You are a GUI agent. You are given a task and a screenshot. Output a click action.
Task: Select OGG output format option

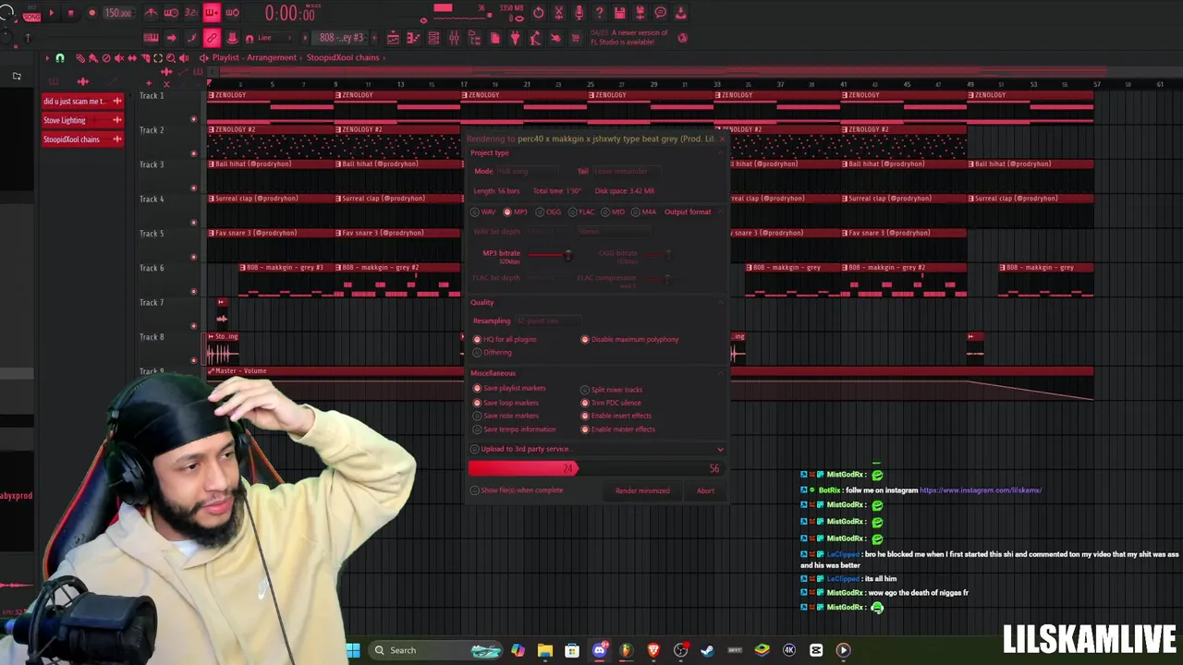548,212
